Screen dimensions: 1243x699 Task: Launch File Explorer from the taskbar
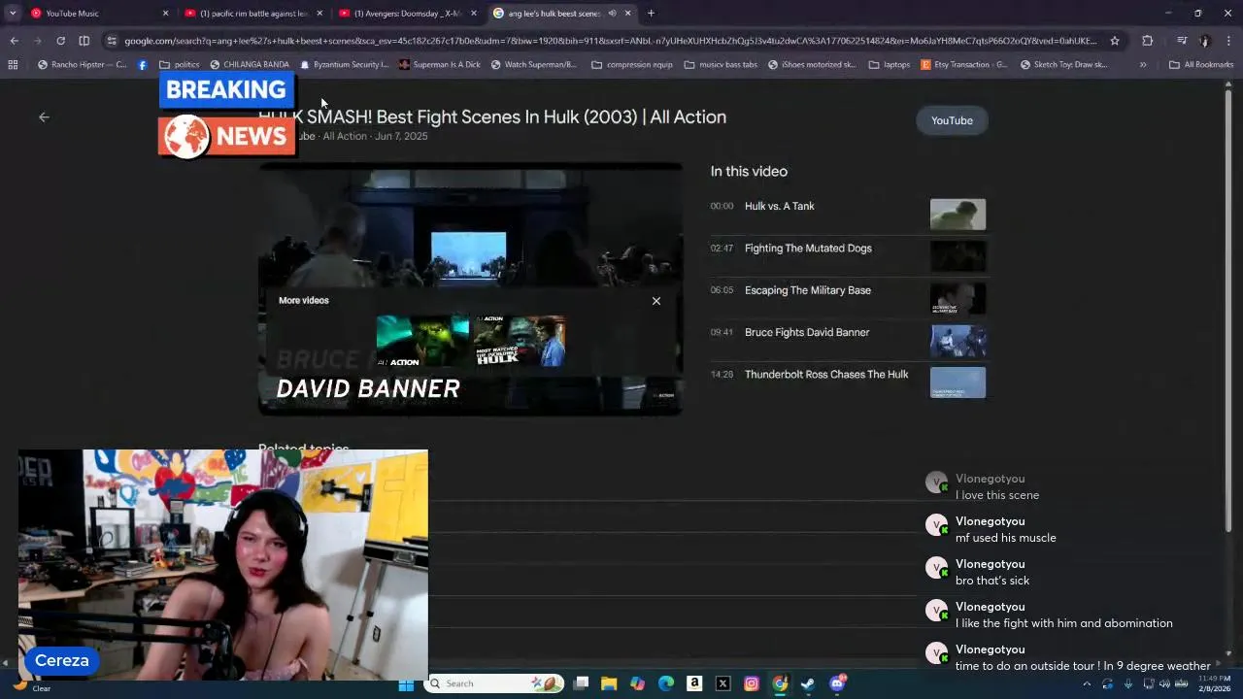(609, 683)
